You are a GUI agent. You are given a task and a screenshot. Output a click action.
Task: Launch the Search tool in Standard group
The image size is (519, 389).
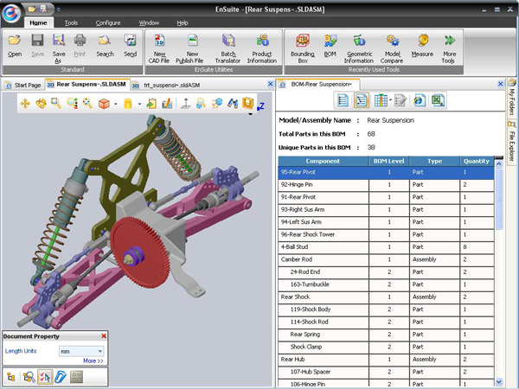tap(105, 46)
